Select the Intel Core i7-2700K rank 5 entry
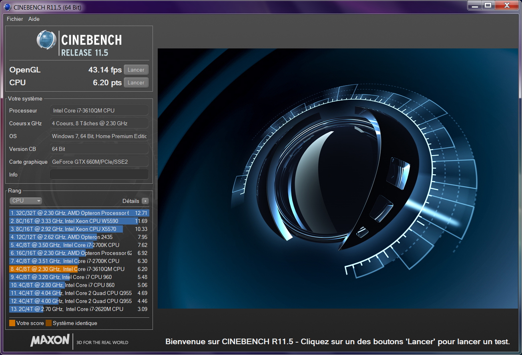The image size is (522, 355). (x=76, y=245)
